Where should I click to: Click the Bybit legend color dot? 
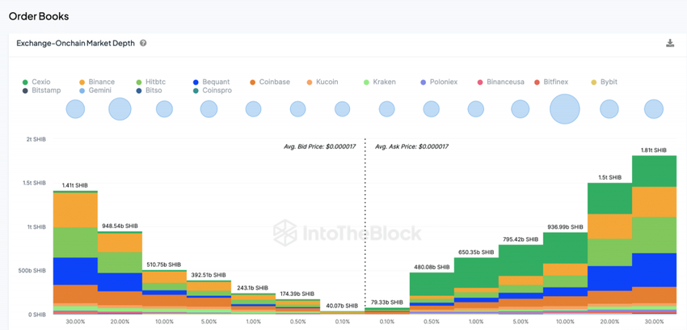(x=593, y=82)
